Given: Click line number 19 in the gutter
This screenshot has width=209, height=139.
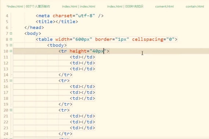Looking at the screenshot, I should pyautogui.click(x=6, y=104).
